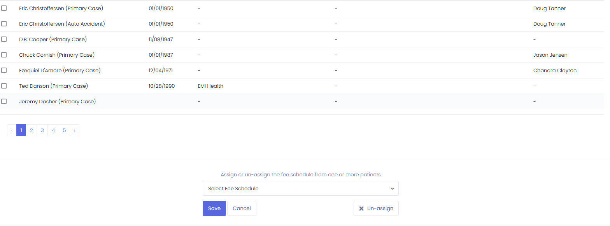The height and width of the screenshot is (226, 610).
Task: Expand fee schedule list via arrow
Action: click(393, 189)
